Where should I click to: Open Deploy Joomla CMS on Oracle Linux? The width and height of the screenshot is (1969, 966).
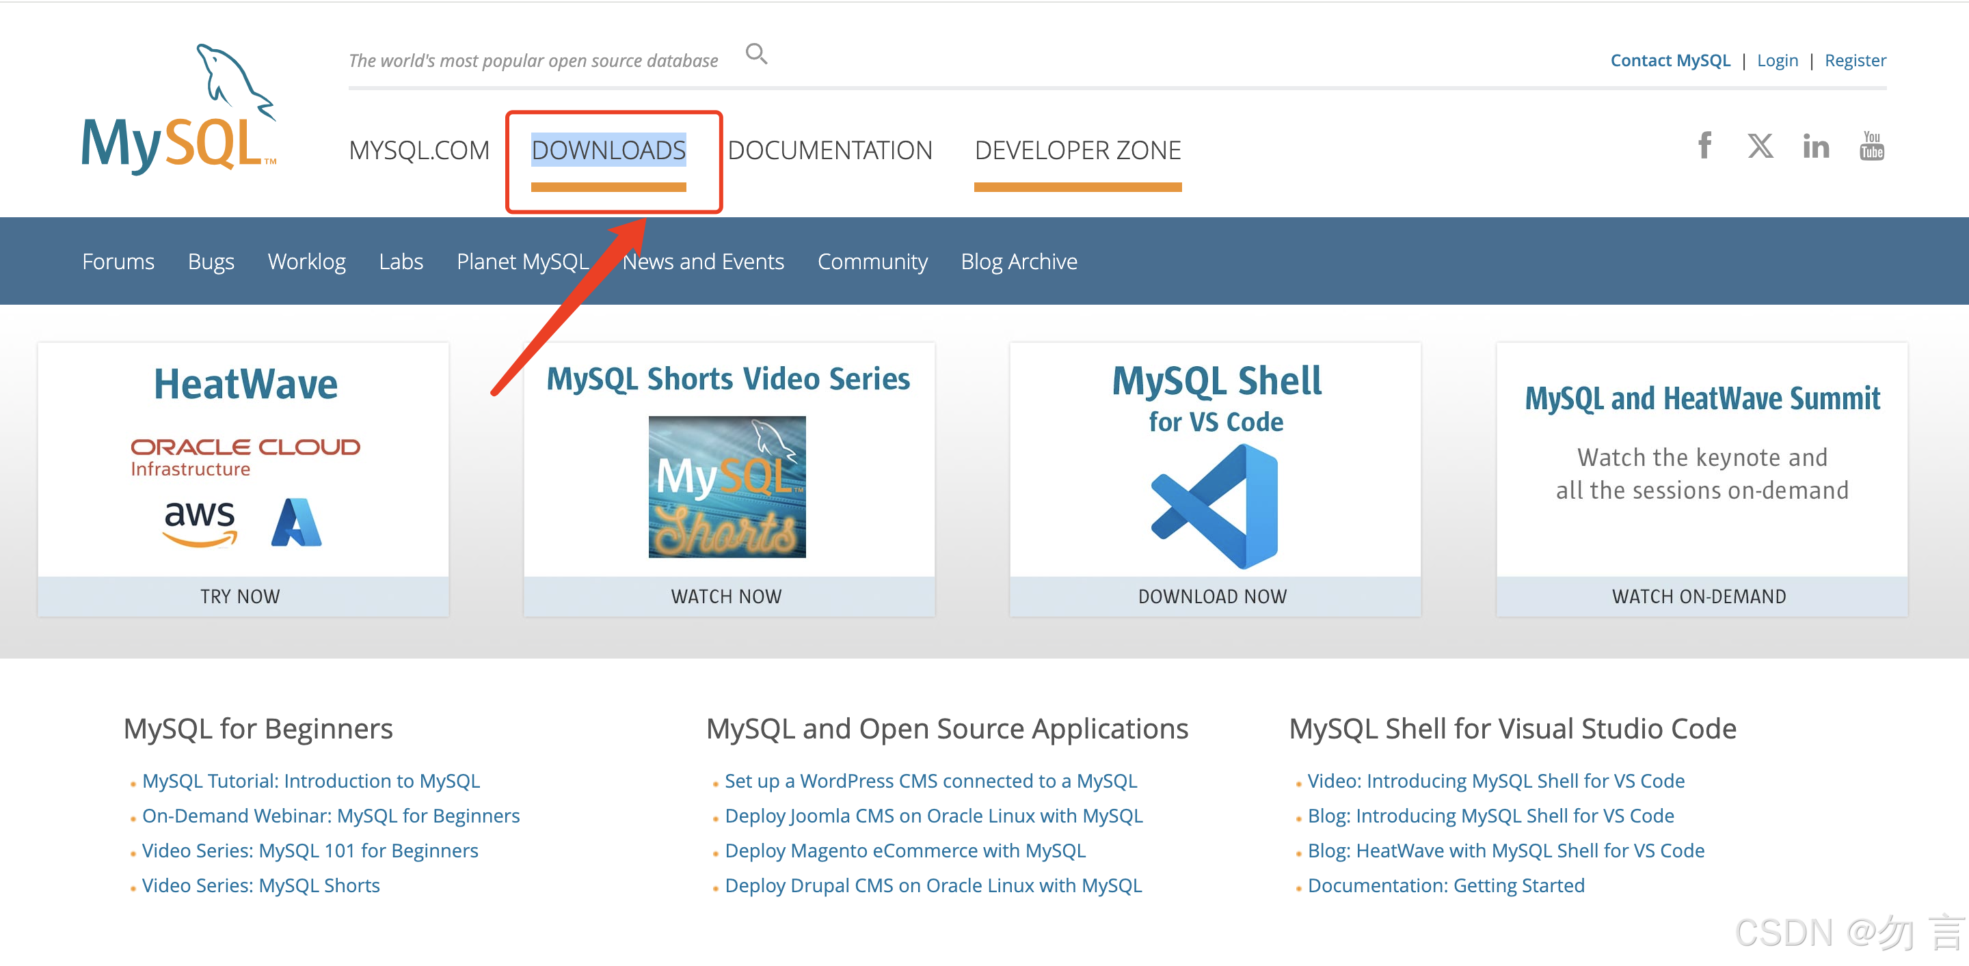pyautogui.click(x=934, y=816)
